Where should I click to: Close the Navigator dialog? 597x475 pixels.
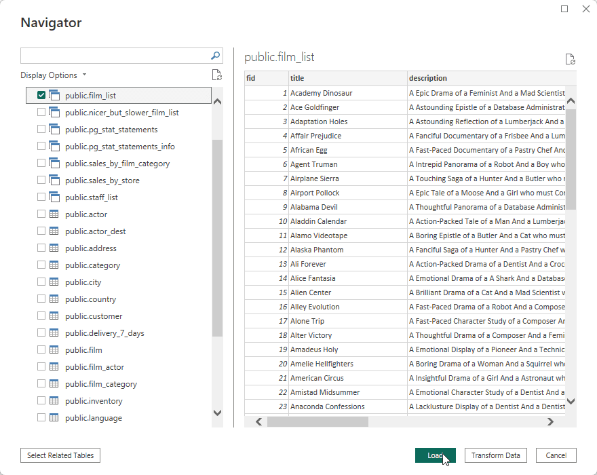pyautogui.click(x=586, y=9)
